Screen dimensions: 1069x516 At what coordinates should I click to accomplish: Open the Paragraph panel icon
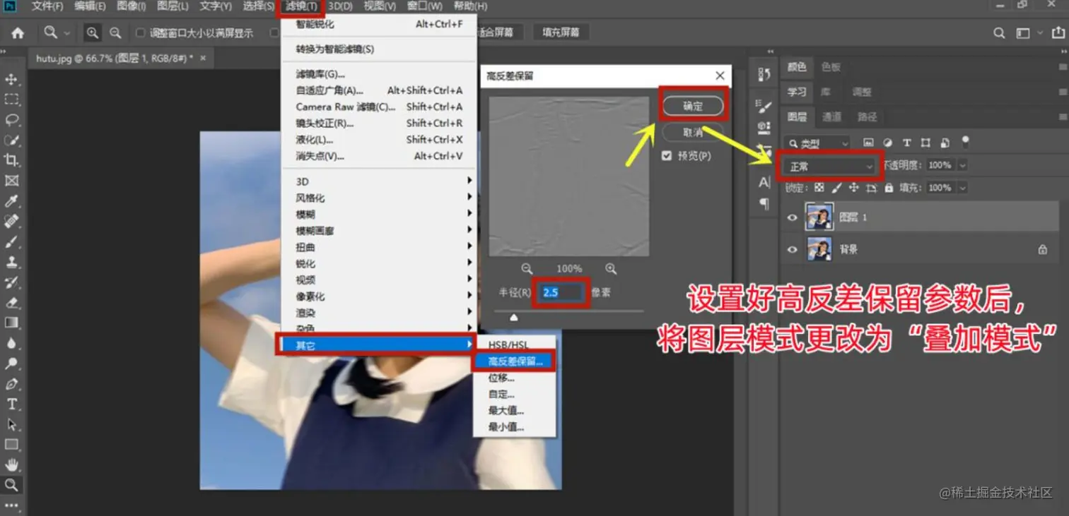pos(764,203)
